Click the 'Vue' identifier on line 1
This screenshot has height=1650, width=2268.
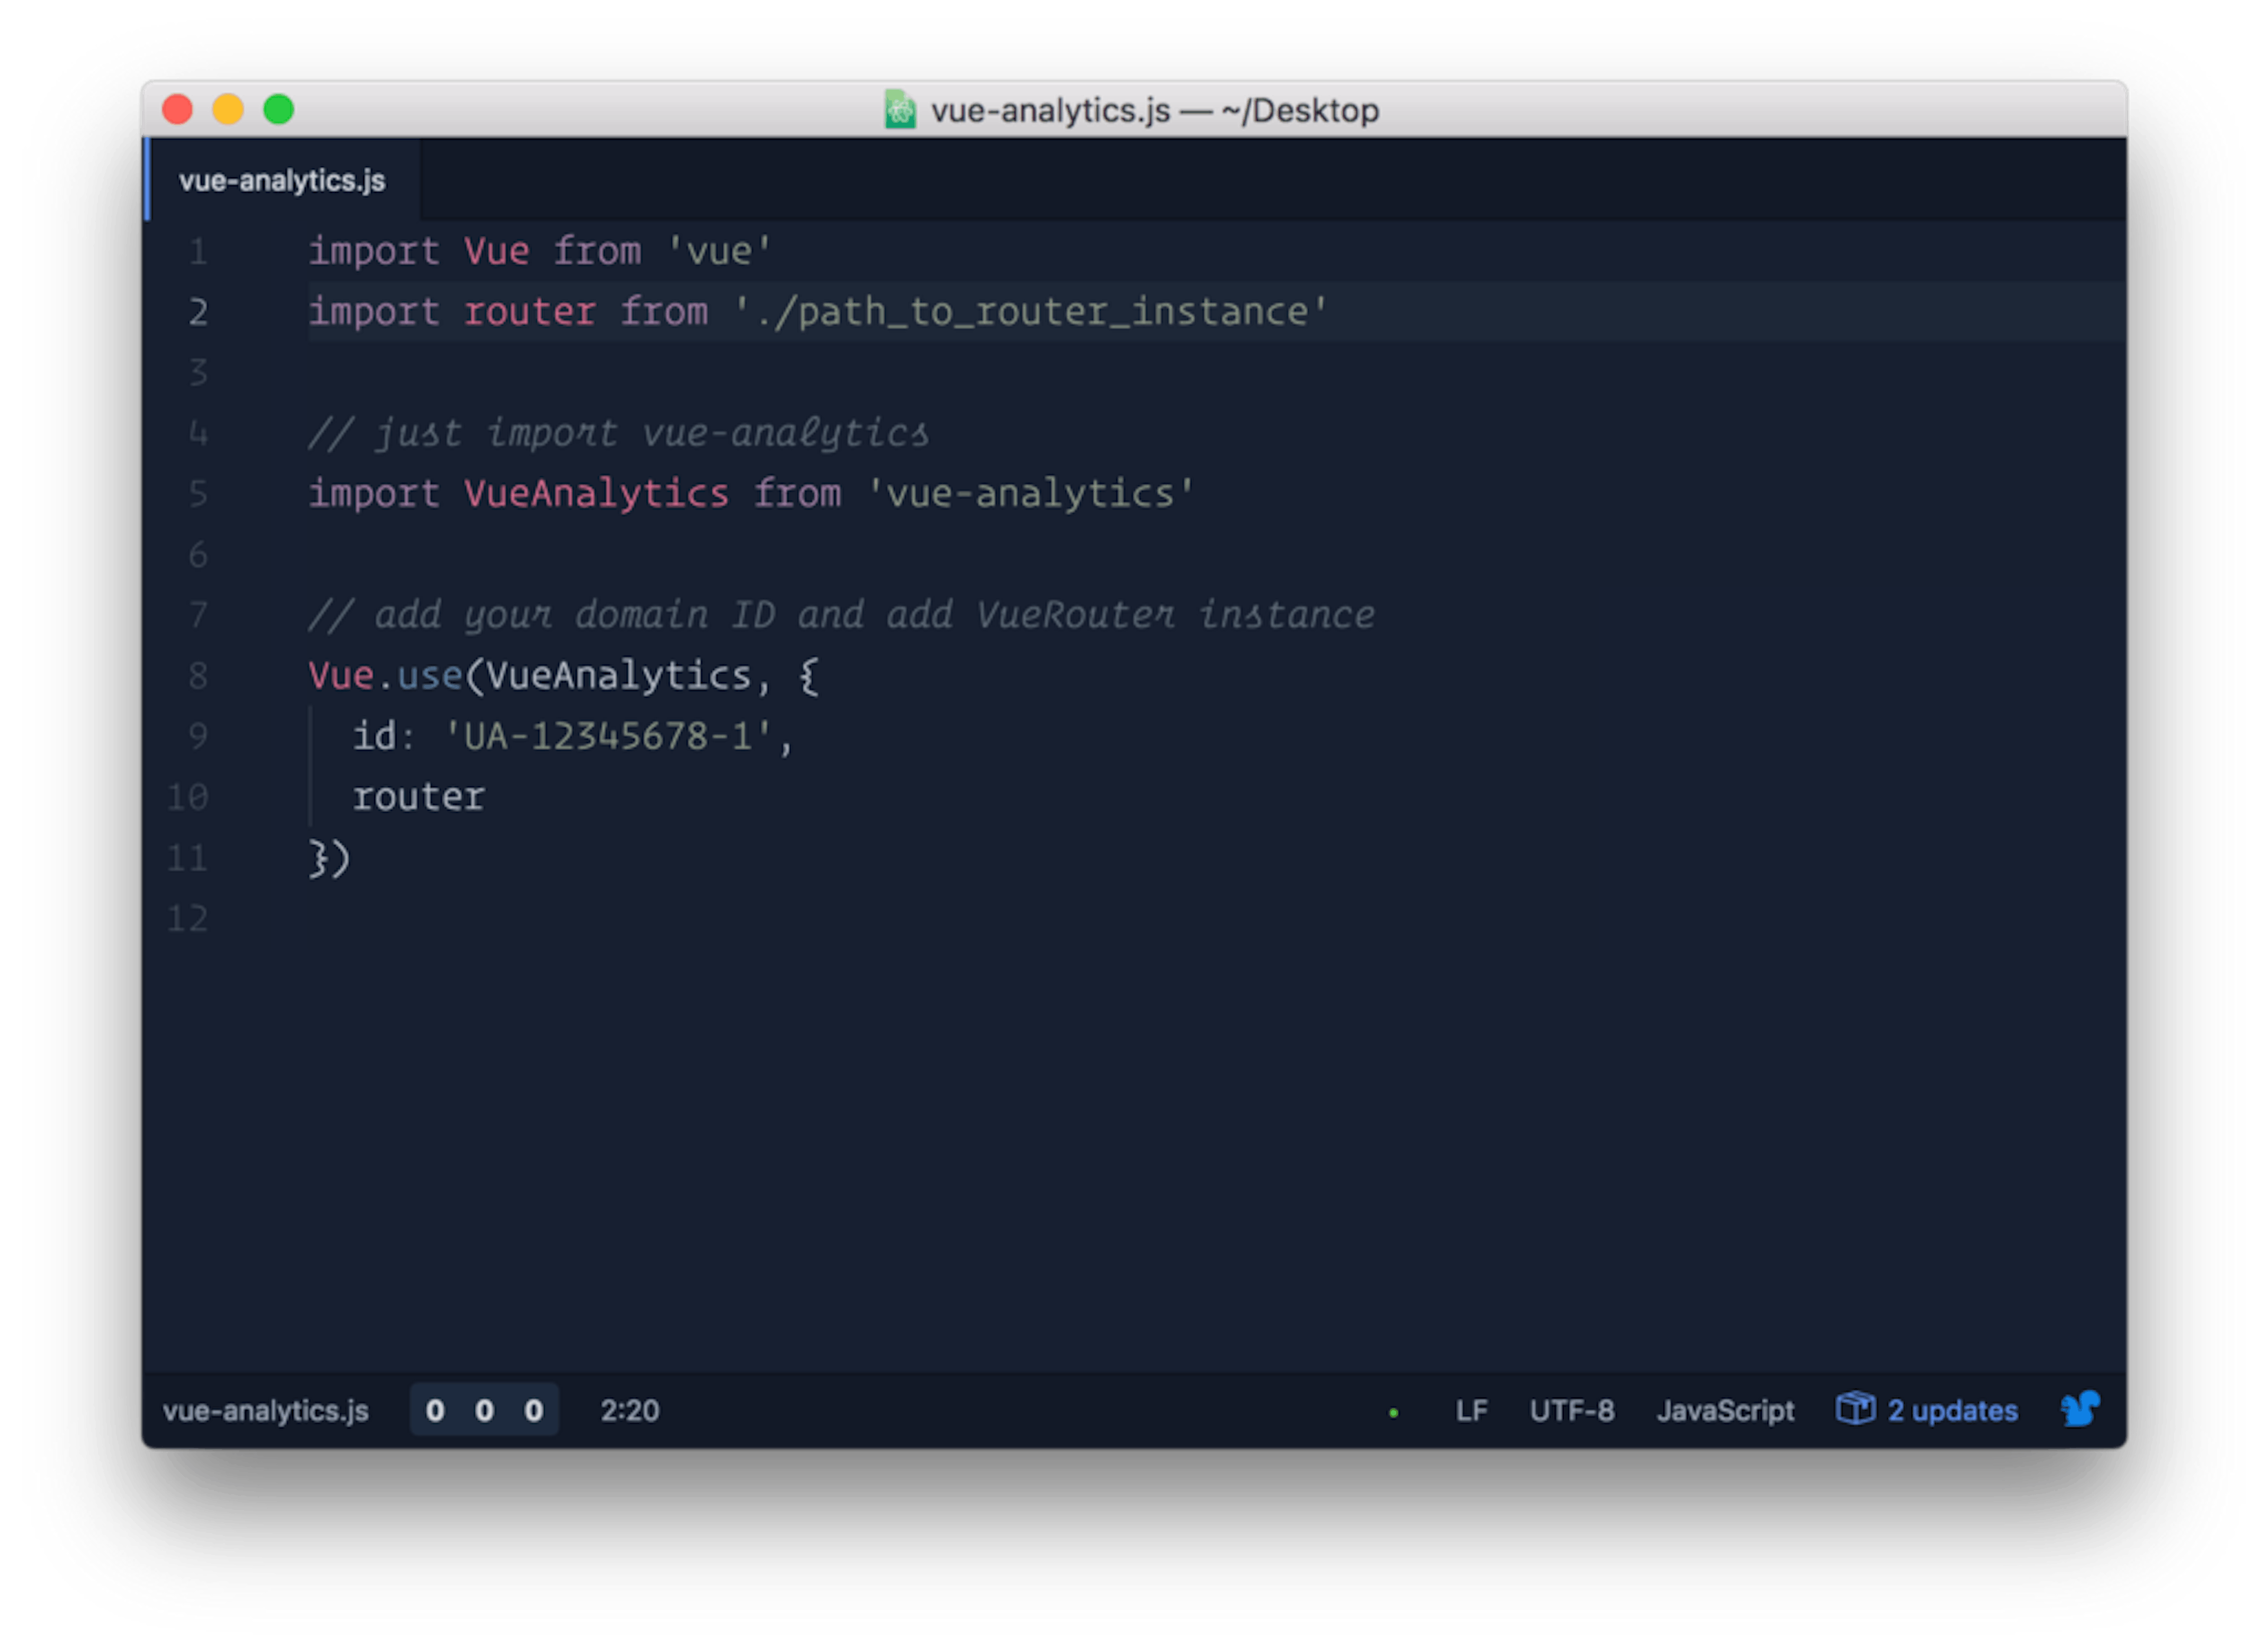coord(496,251)
